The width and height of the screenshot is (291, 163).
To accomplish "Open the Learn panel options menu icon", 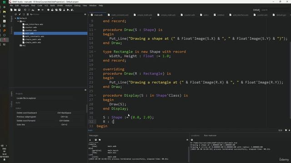I will click(x=85, y=90).
